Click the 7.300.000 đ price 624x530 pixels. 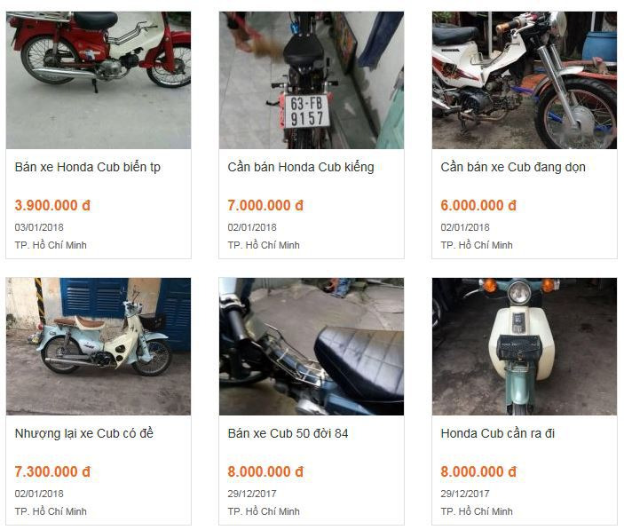tap(52, 471)
